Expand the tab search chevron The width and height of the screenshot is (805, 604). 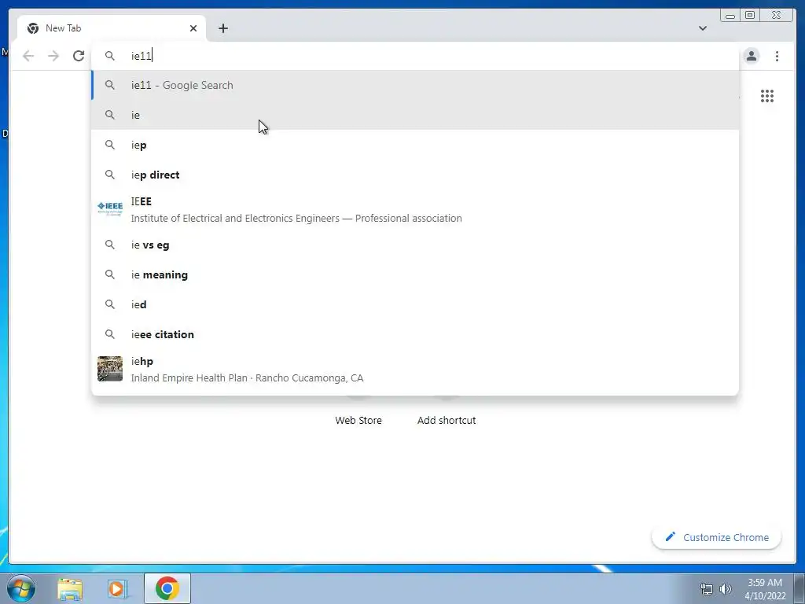(702, 28)
